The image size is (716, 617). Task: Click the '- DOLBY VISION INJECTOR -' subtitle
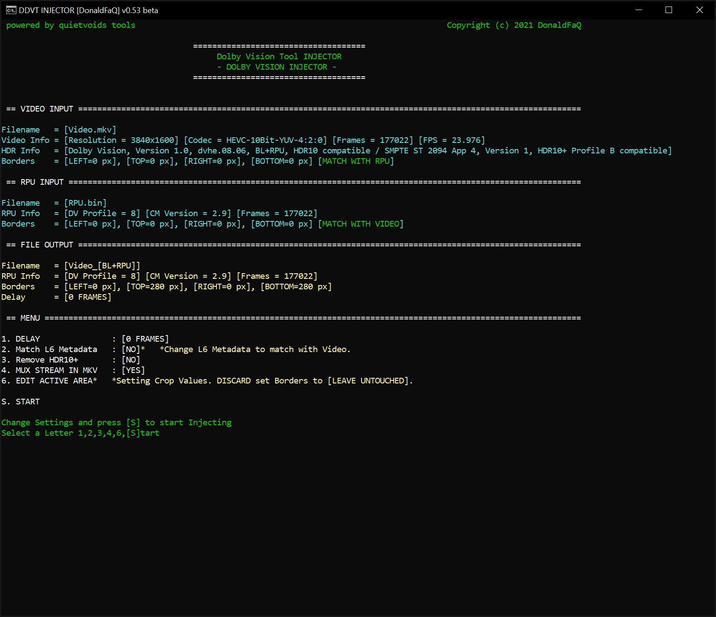coord(277,67)
